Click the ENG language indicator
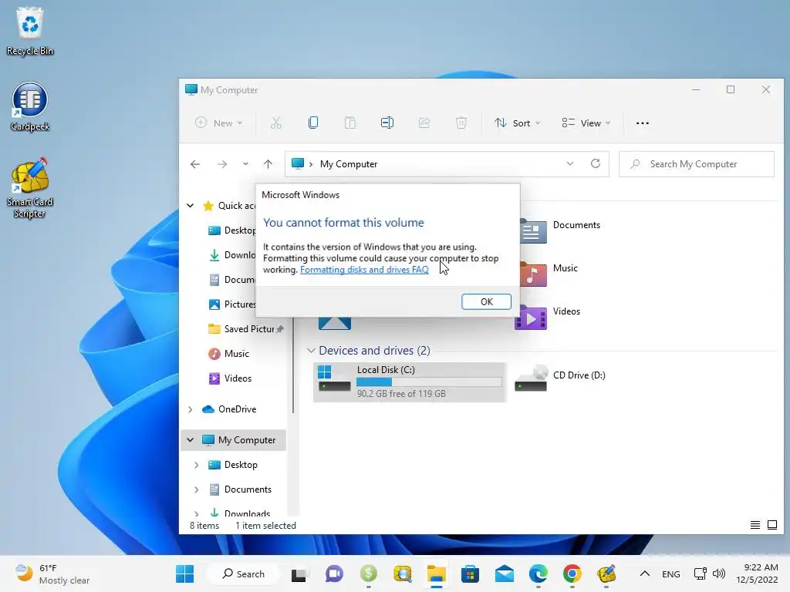 [x=670, y=573]
